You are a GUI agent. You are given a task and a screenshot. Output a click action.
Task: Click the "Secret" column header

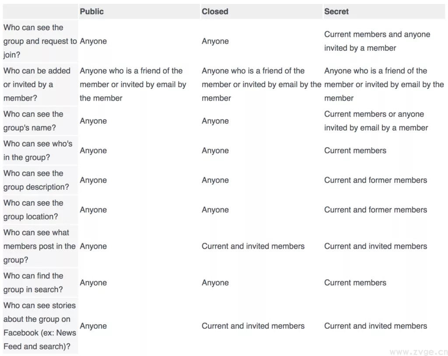point(336,12)
